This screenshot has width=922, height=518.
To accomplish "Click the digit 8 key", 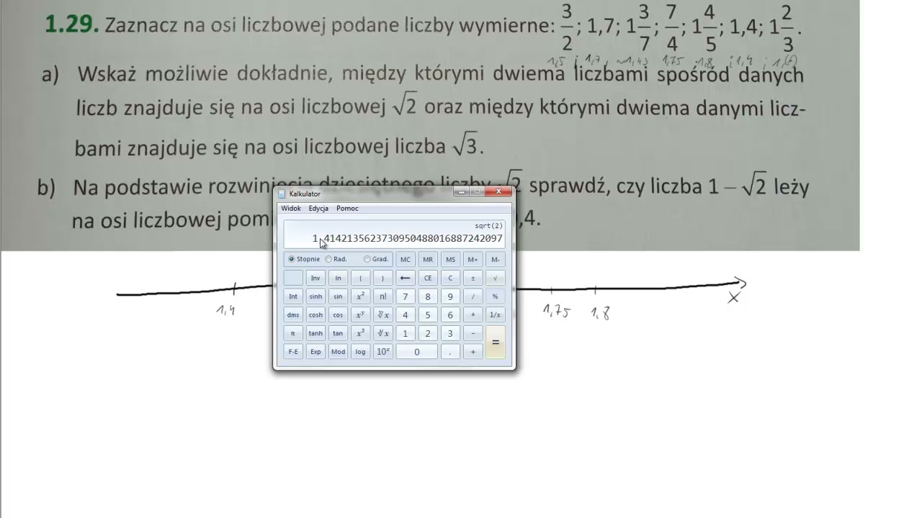I will point(428,296).
